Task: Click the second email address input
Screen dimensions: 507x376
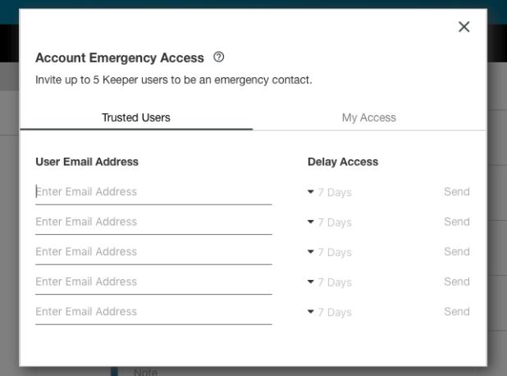Action: click(x=153, y=222)
